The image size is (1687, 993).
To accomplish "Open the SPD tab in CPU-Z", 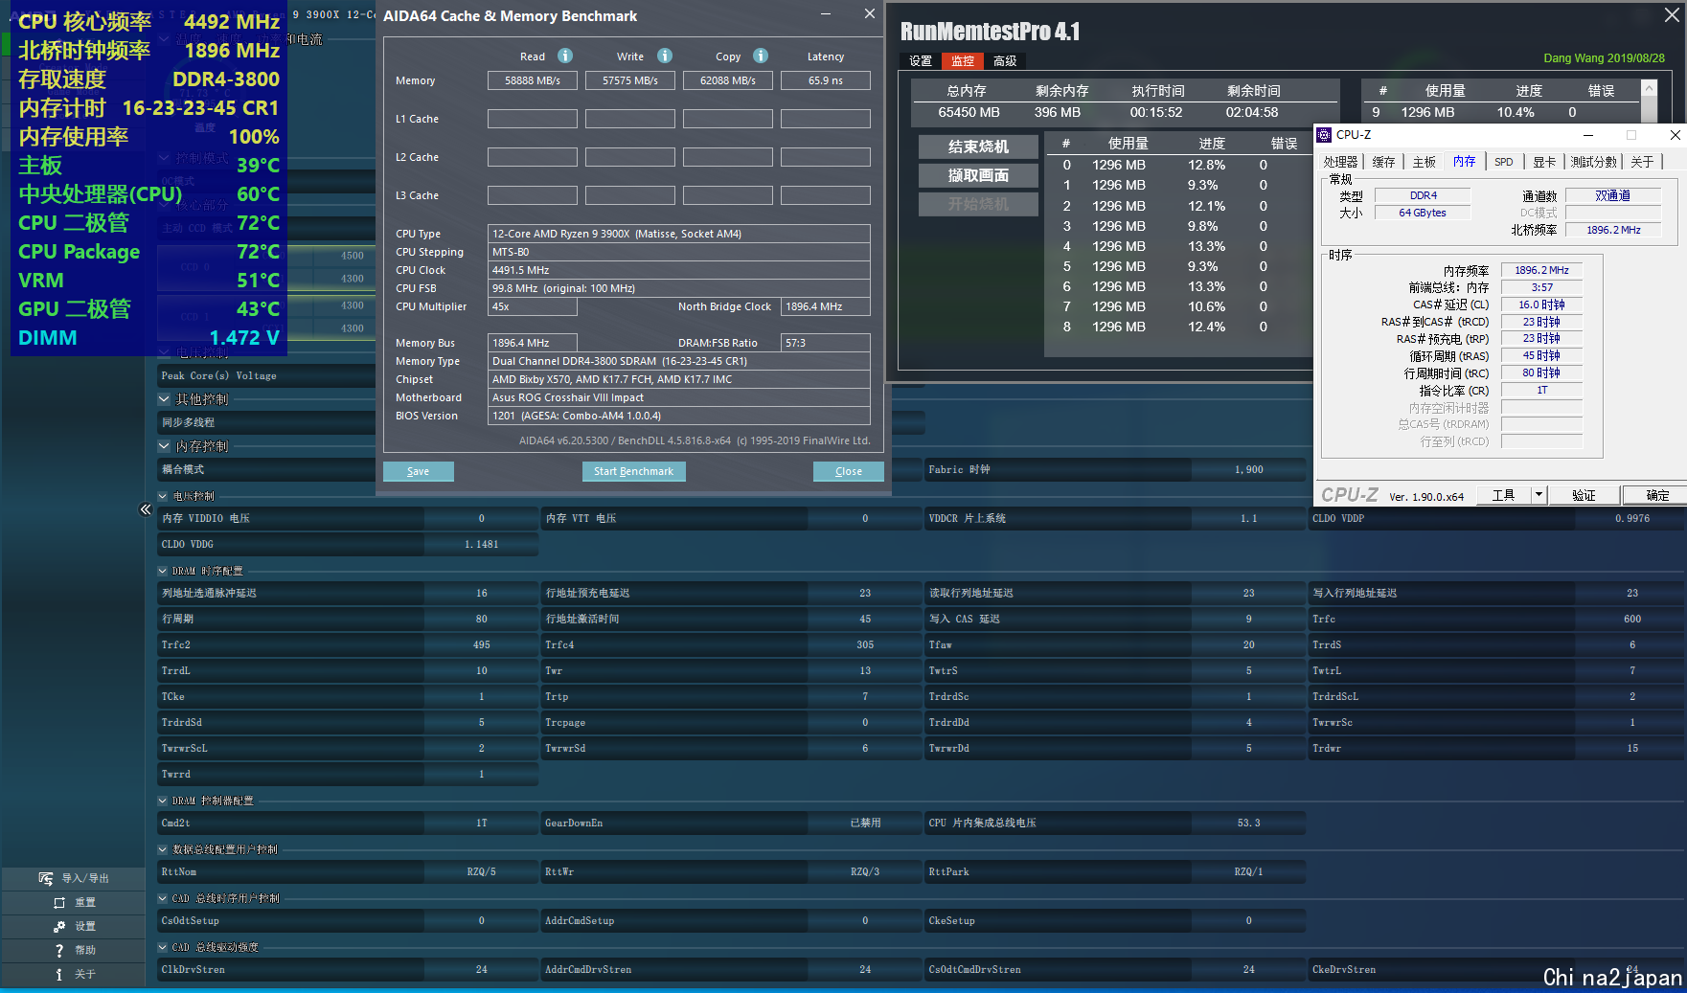I will coord(1504,162).
